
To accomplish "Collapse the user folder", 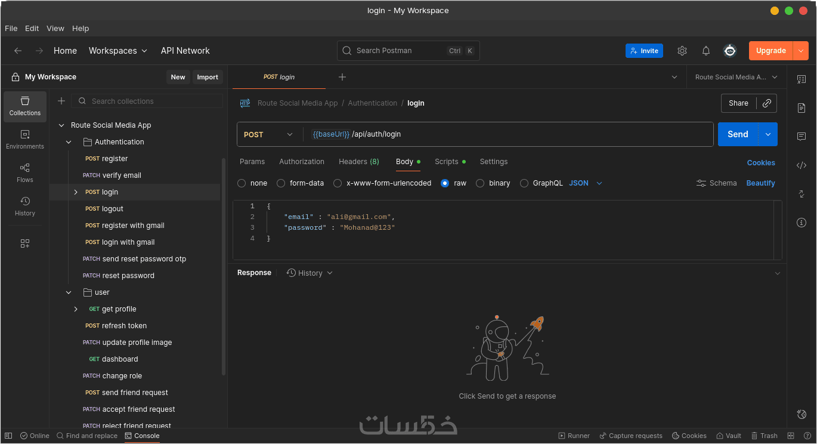I will click(69, 292).
